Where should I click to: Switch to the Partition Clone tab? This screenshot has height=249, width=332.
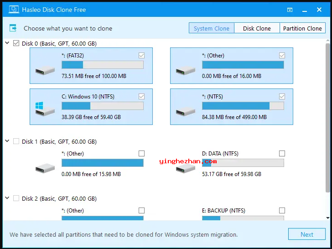(302, 28)
